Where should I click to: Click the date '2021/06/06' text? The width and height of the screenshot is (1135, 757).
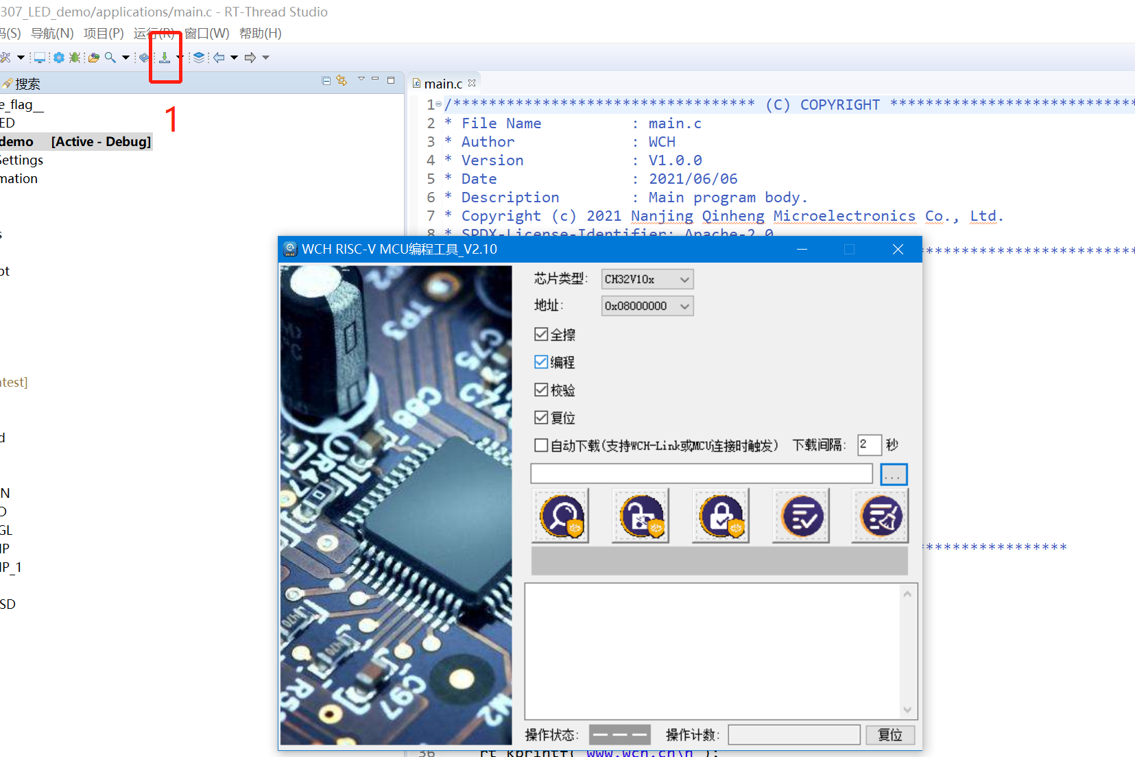[693, 179]
